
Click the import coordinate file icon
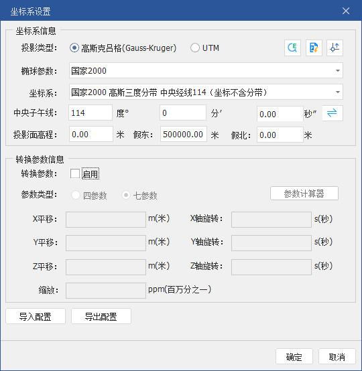314,48
